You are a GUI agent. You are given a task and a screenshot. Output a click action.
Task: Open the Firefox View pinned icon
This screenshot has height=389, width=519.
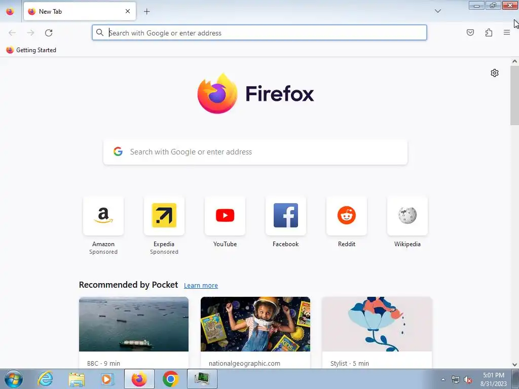(10, 11)
